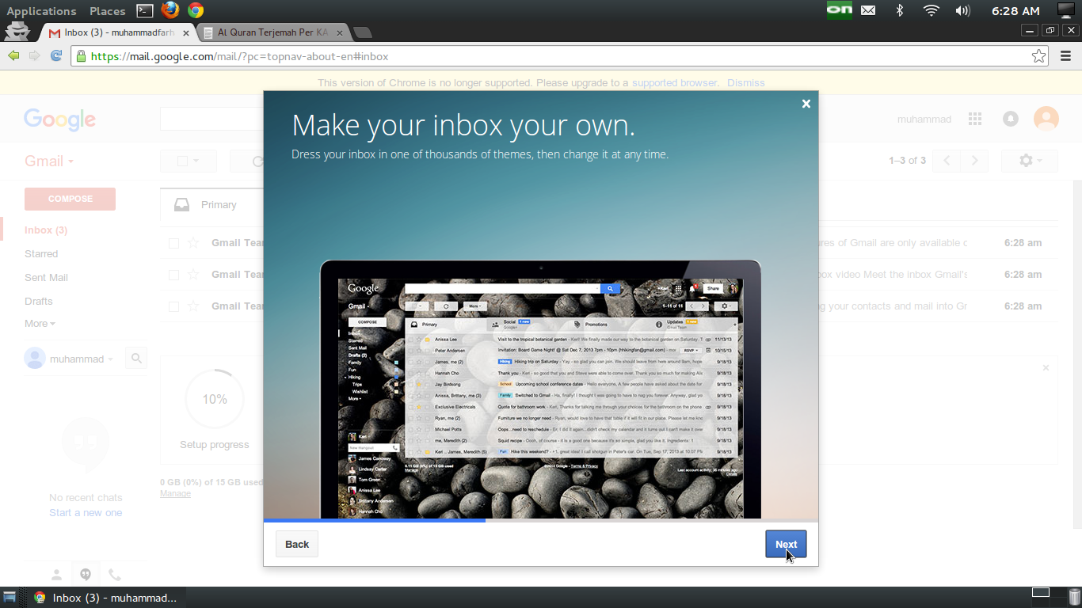Click the address bar URL field

tap(560, 56)
